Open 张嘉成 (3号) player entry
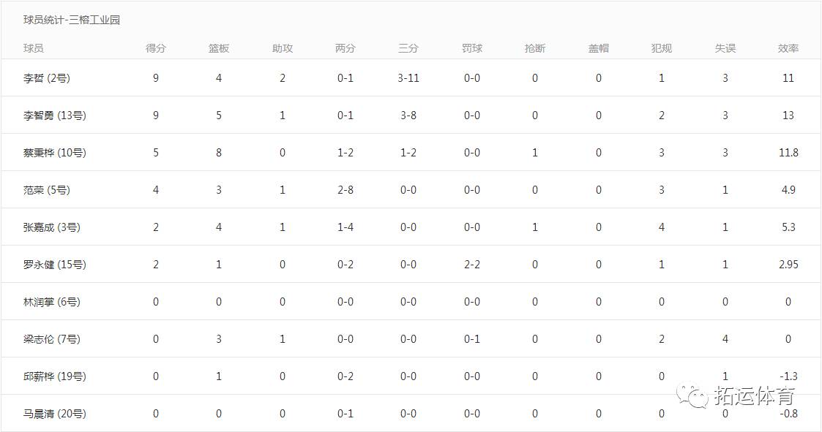 point(52,227)
